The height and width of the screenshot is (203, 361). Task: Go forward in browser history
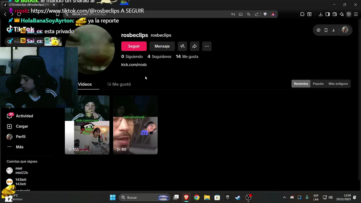12,14
